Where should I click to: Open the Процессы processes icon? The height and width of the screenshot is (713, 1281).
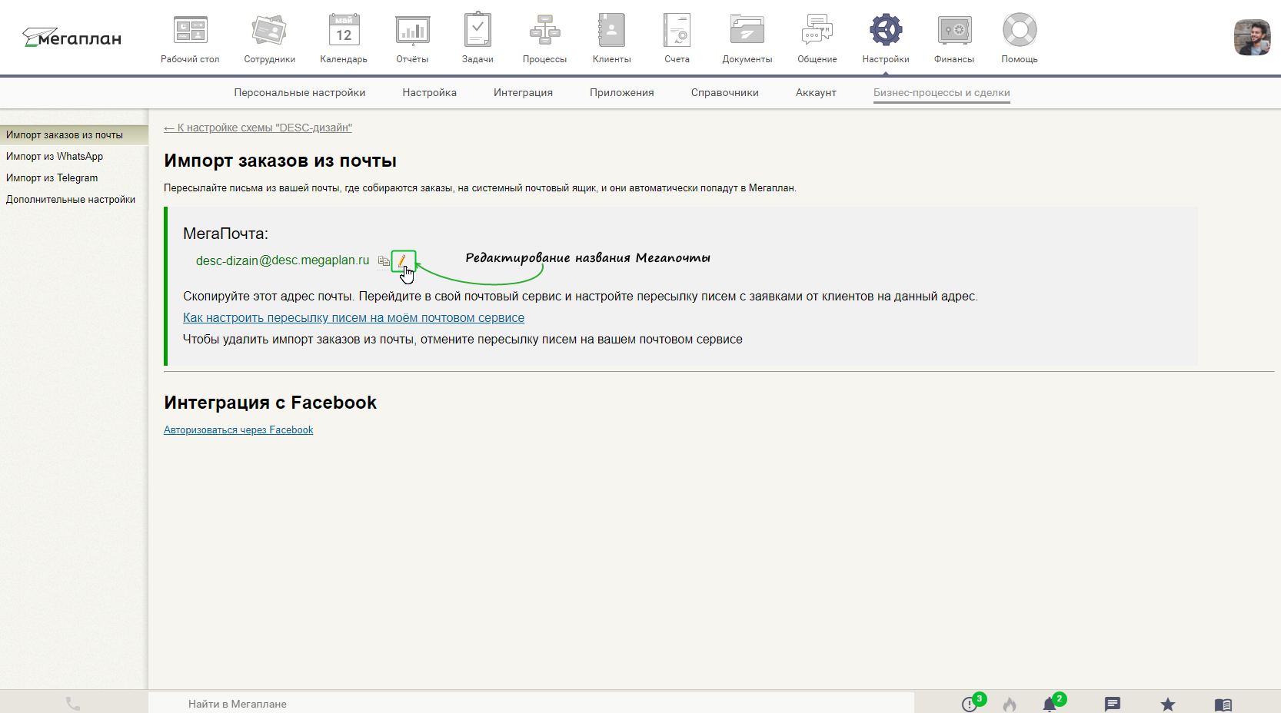(x=545, y=31)
